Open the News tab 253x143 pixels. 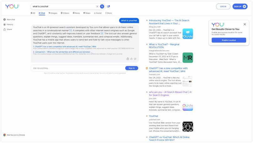pyautogui.click(x=76, y=13)
